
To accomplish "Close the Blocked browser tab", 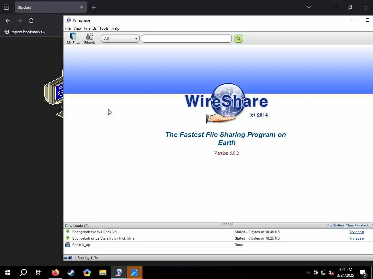I will tap(82, 7).
